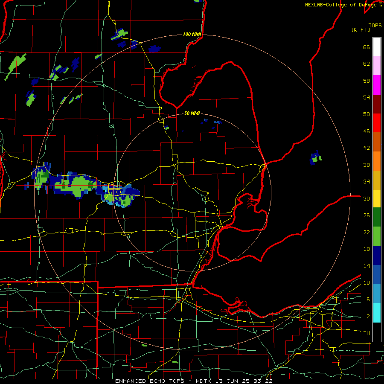Click the legend value 58
384x384 pixels.
coord(367,81)
